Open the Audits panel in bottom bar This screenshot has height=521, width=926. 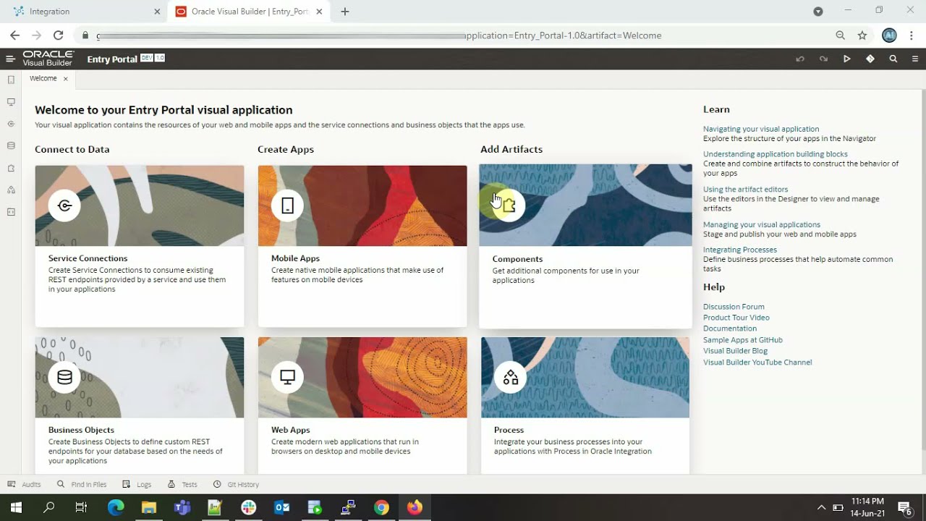(25, 484)
